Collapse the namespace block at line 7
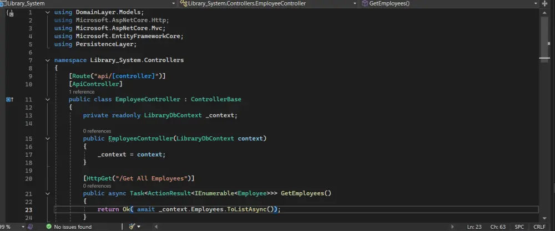Viewport: 555px width, 231px height. [x=47, y=60]
